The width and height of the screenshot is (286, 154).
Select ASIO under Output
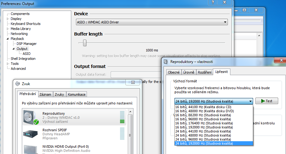coord(27,54)
